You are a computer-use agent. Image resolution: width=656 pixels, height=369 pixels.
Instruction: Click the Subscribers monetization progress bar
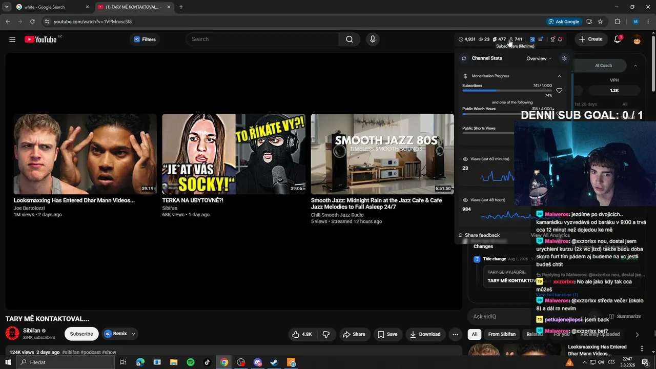[x=507, y=91]
